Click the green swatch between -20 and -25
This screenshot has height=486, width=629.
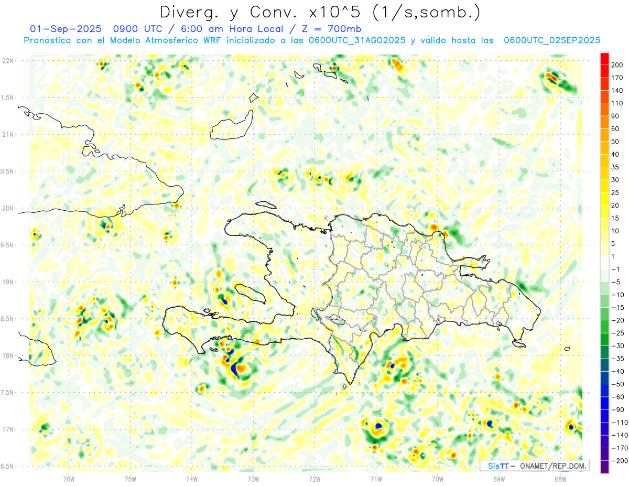pyautogui.click(x=605, y=327)
